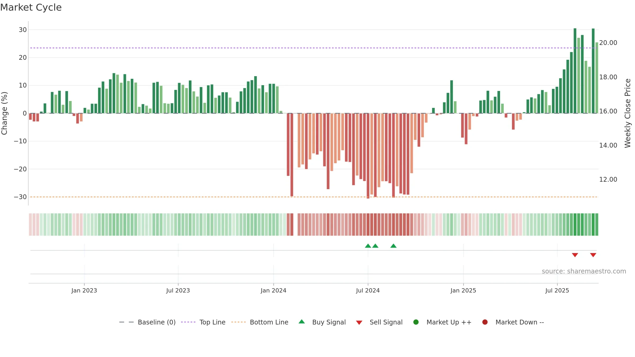635x357 pixels.
Task: Click the Jul 2023 axis label
Action: 178,290
